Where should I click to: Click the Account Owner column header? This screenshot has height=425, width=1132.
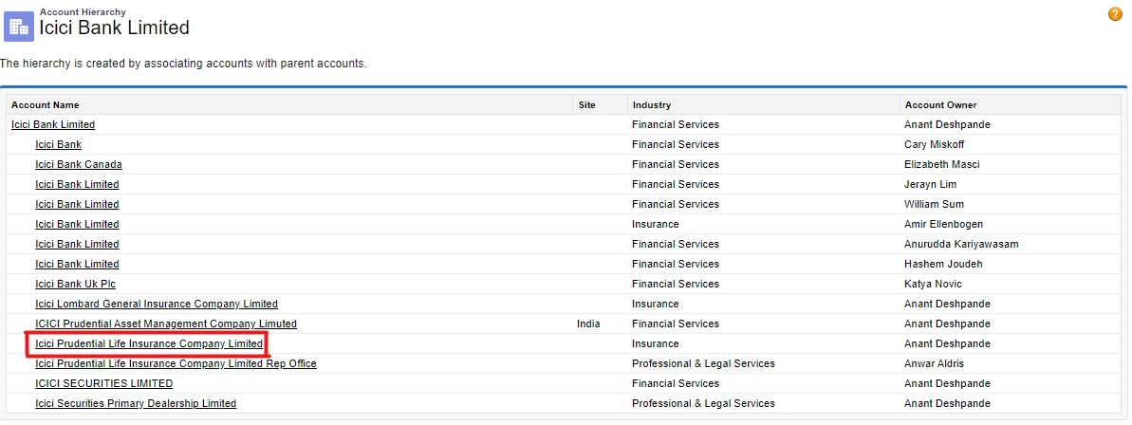(x=940, y=104)
